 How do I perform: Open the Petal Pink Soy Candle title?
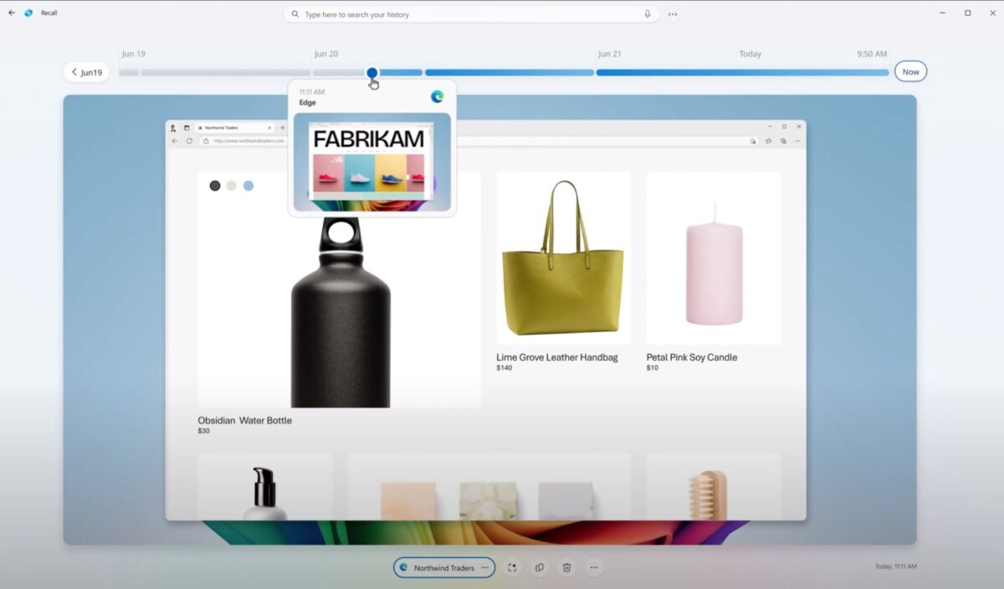(x=692, y=357)
